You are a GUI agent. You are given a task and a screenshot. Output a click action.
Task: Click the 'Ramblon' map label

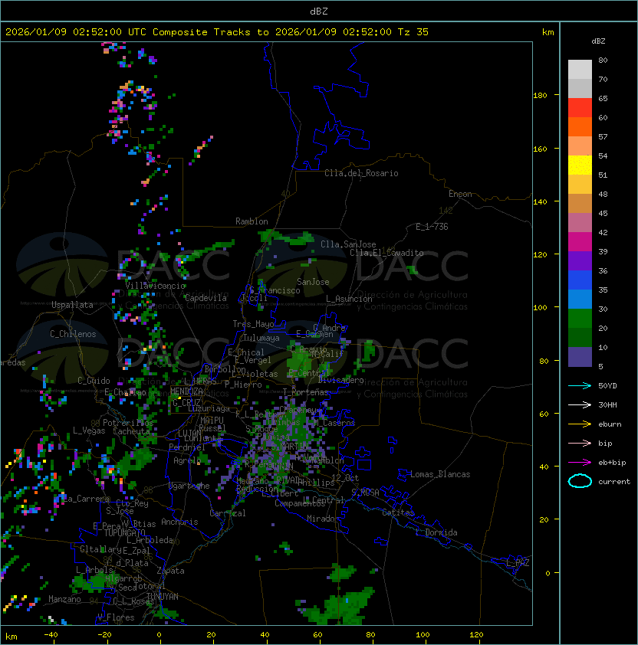tap(252, 221)
